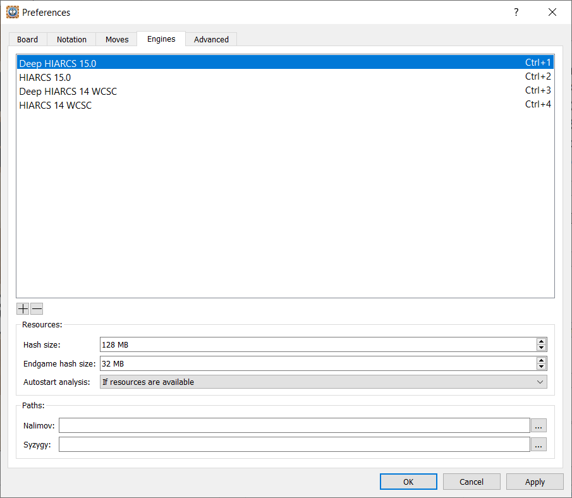
Task: Browse for Syzygy tablebase path
Action: click(538, 445)
